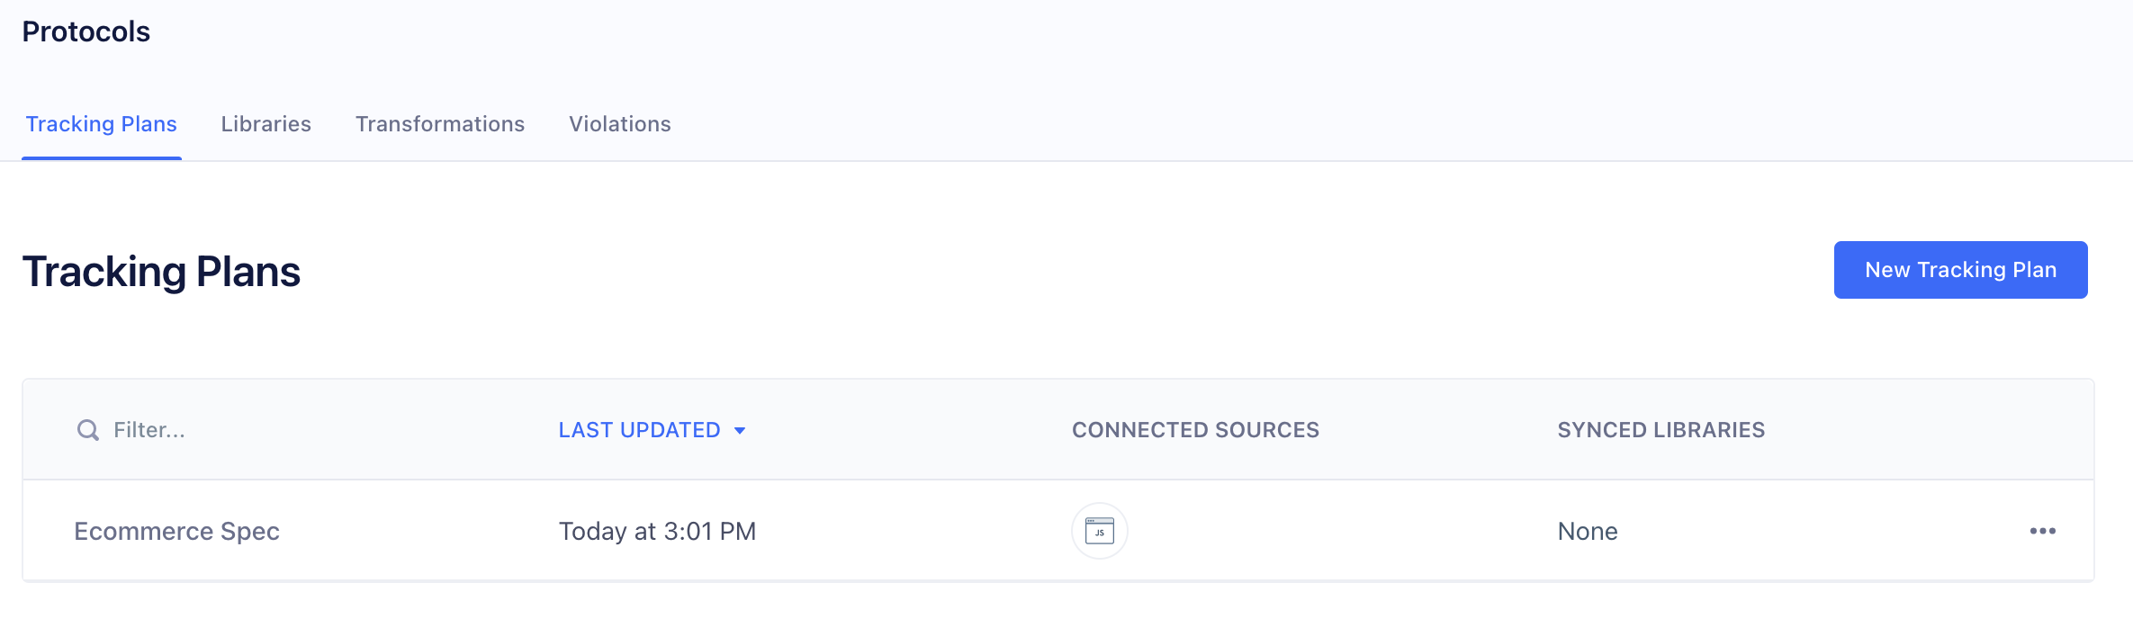The width and height of the screenshot is (2133, 628).
Task: Click the New Tracking Plan button
Action: pos(1960,270)
